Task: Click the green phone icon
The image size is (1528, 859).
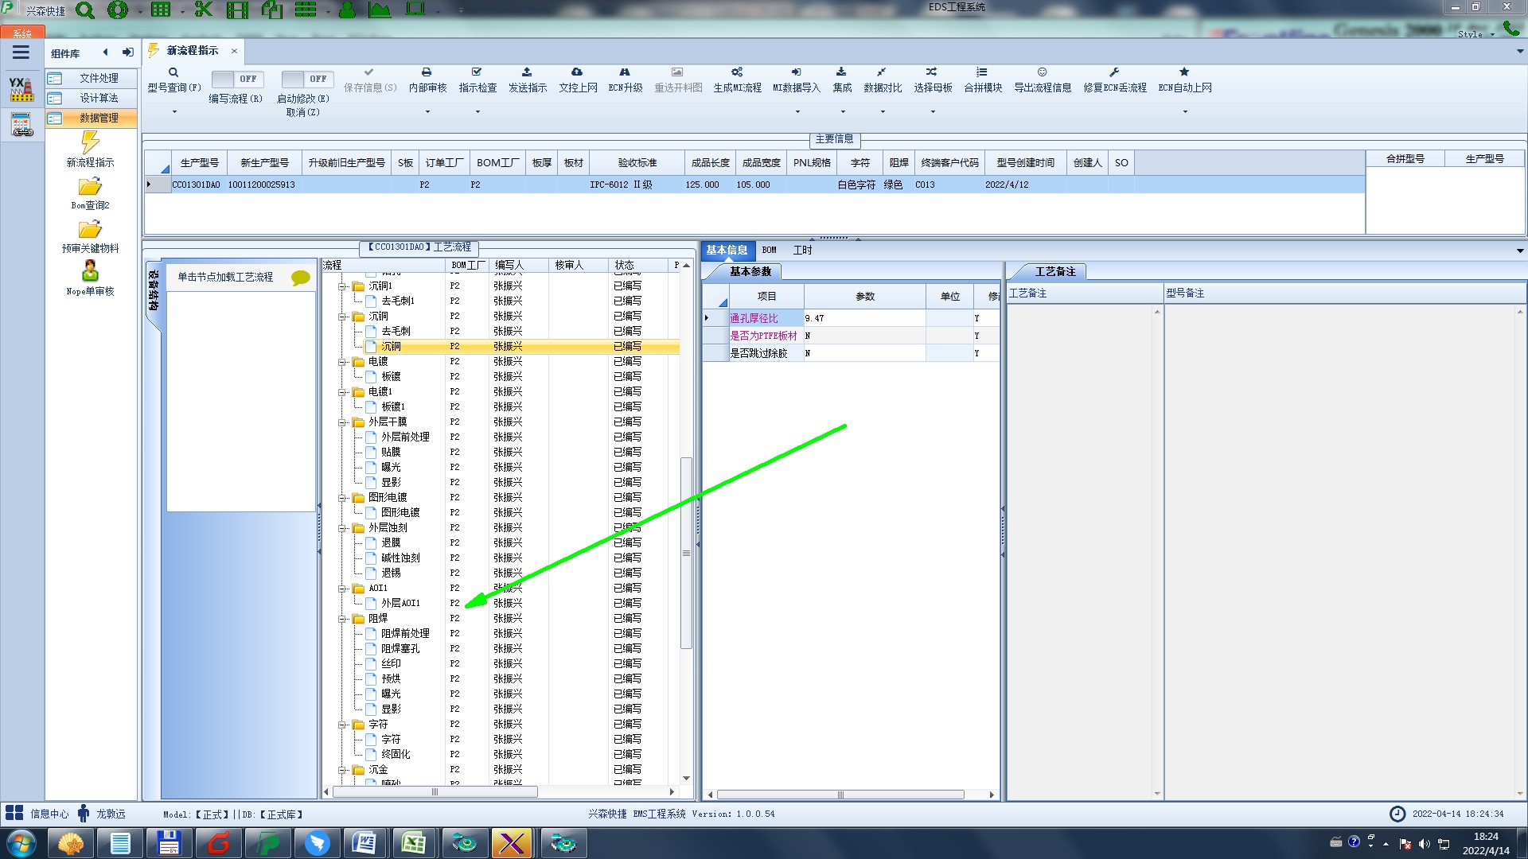Action: (x=1511, y=28)
